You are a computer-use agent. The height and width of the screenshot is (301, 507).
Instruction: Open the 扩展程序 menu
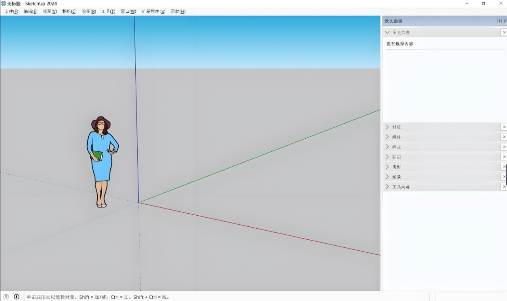[x=153, y=11]
